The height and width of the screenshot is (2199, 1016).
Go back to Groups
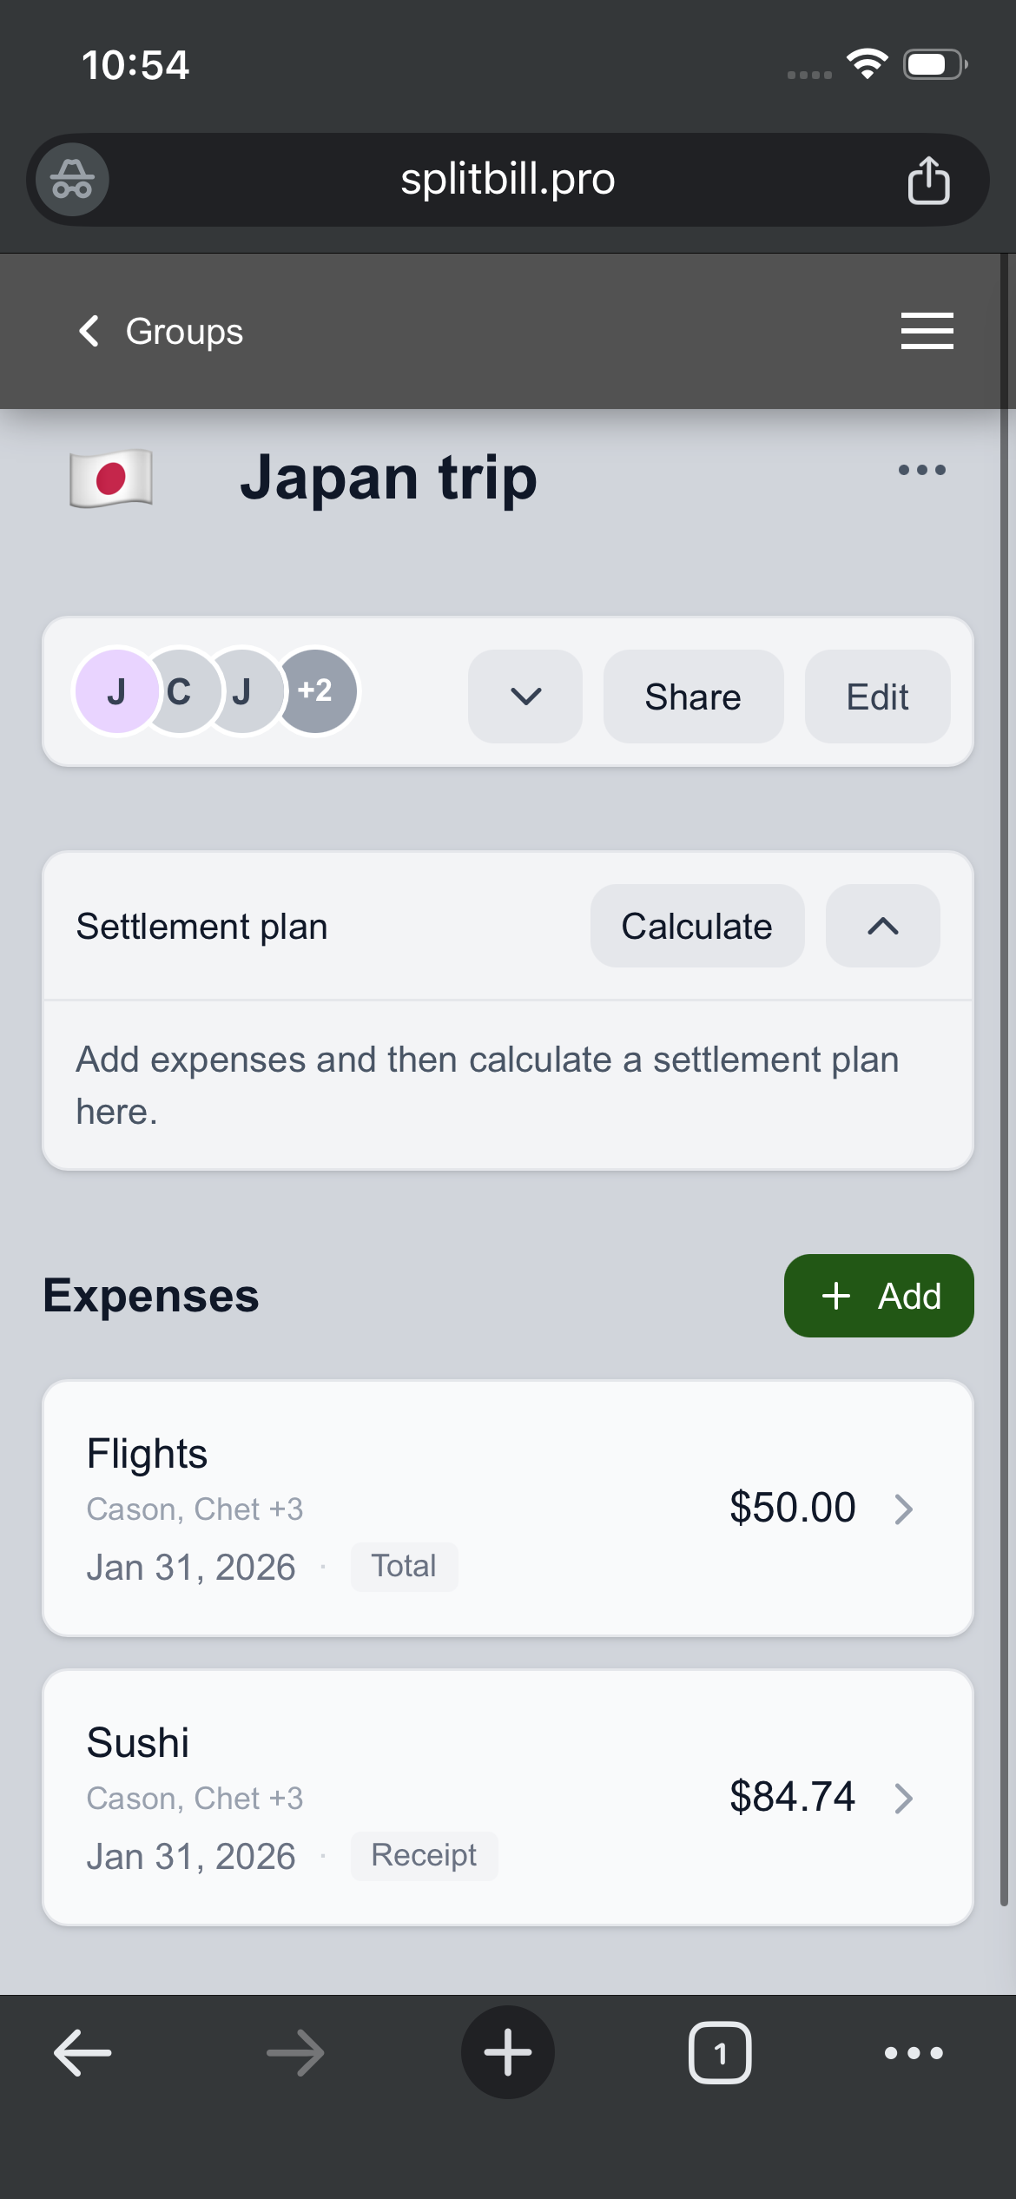[x=162, y=331]
